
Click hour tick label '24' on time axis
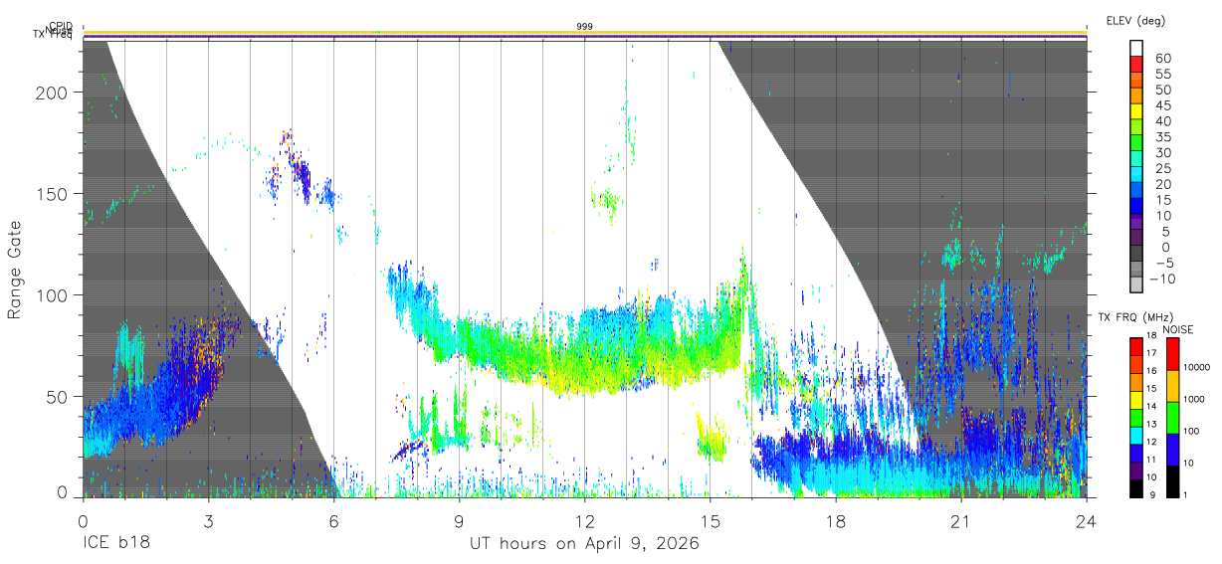tap(1086, 521)
